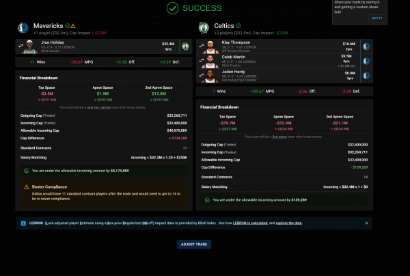Click Celtics Standard Contracts value 14
410x276 pixels.
(366, 177)
